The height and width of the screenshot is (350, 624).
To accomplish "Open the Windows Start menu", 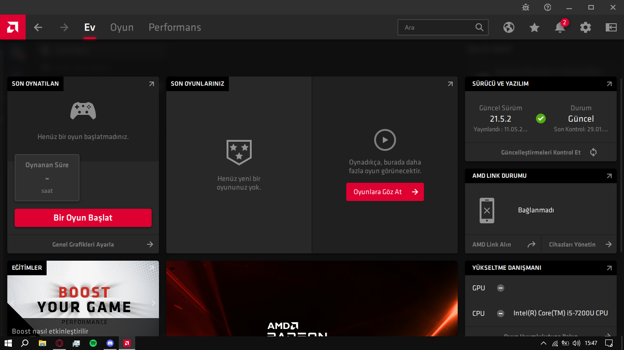I will [8, 343].
